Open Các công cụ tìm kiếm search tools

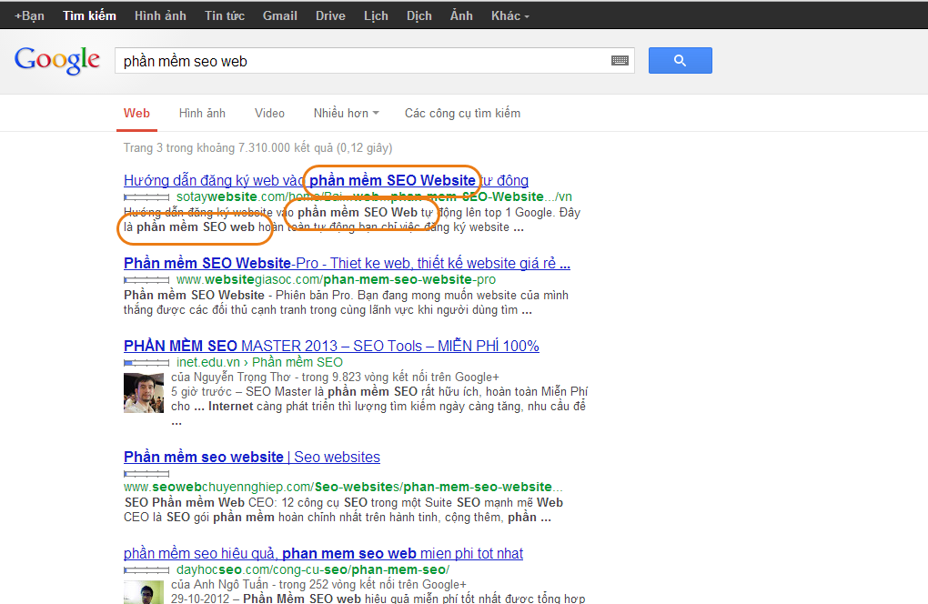[462, 113]
